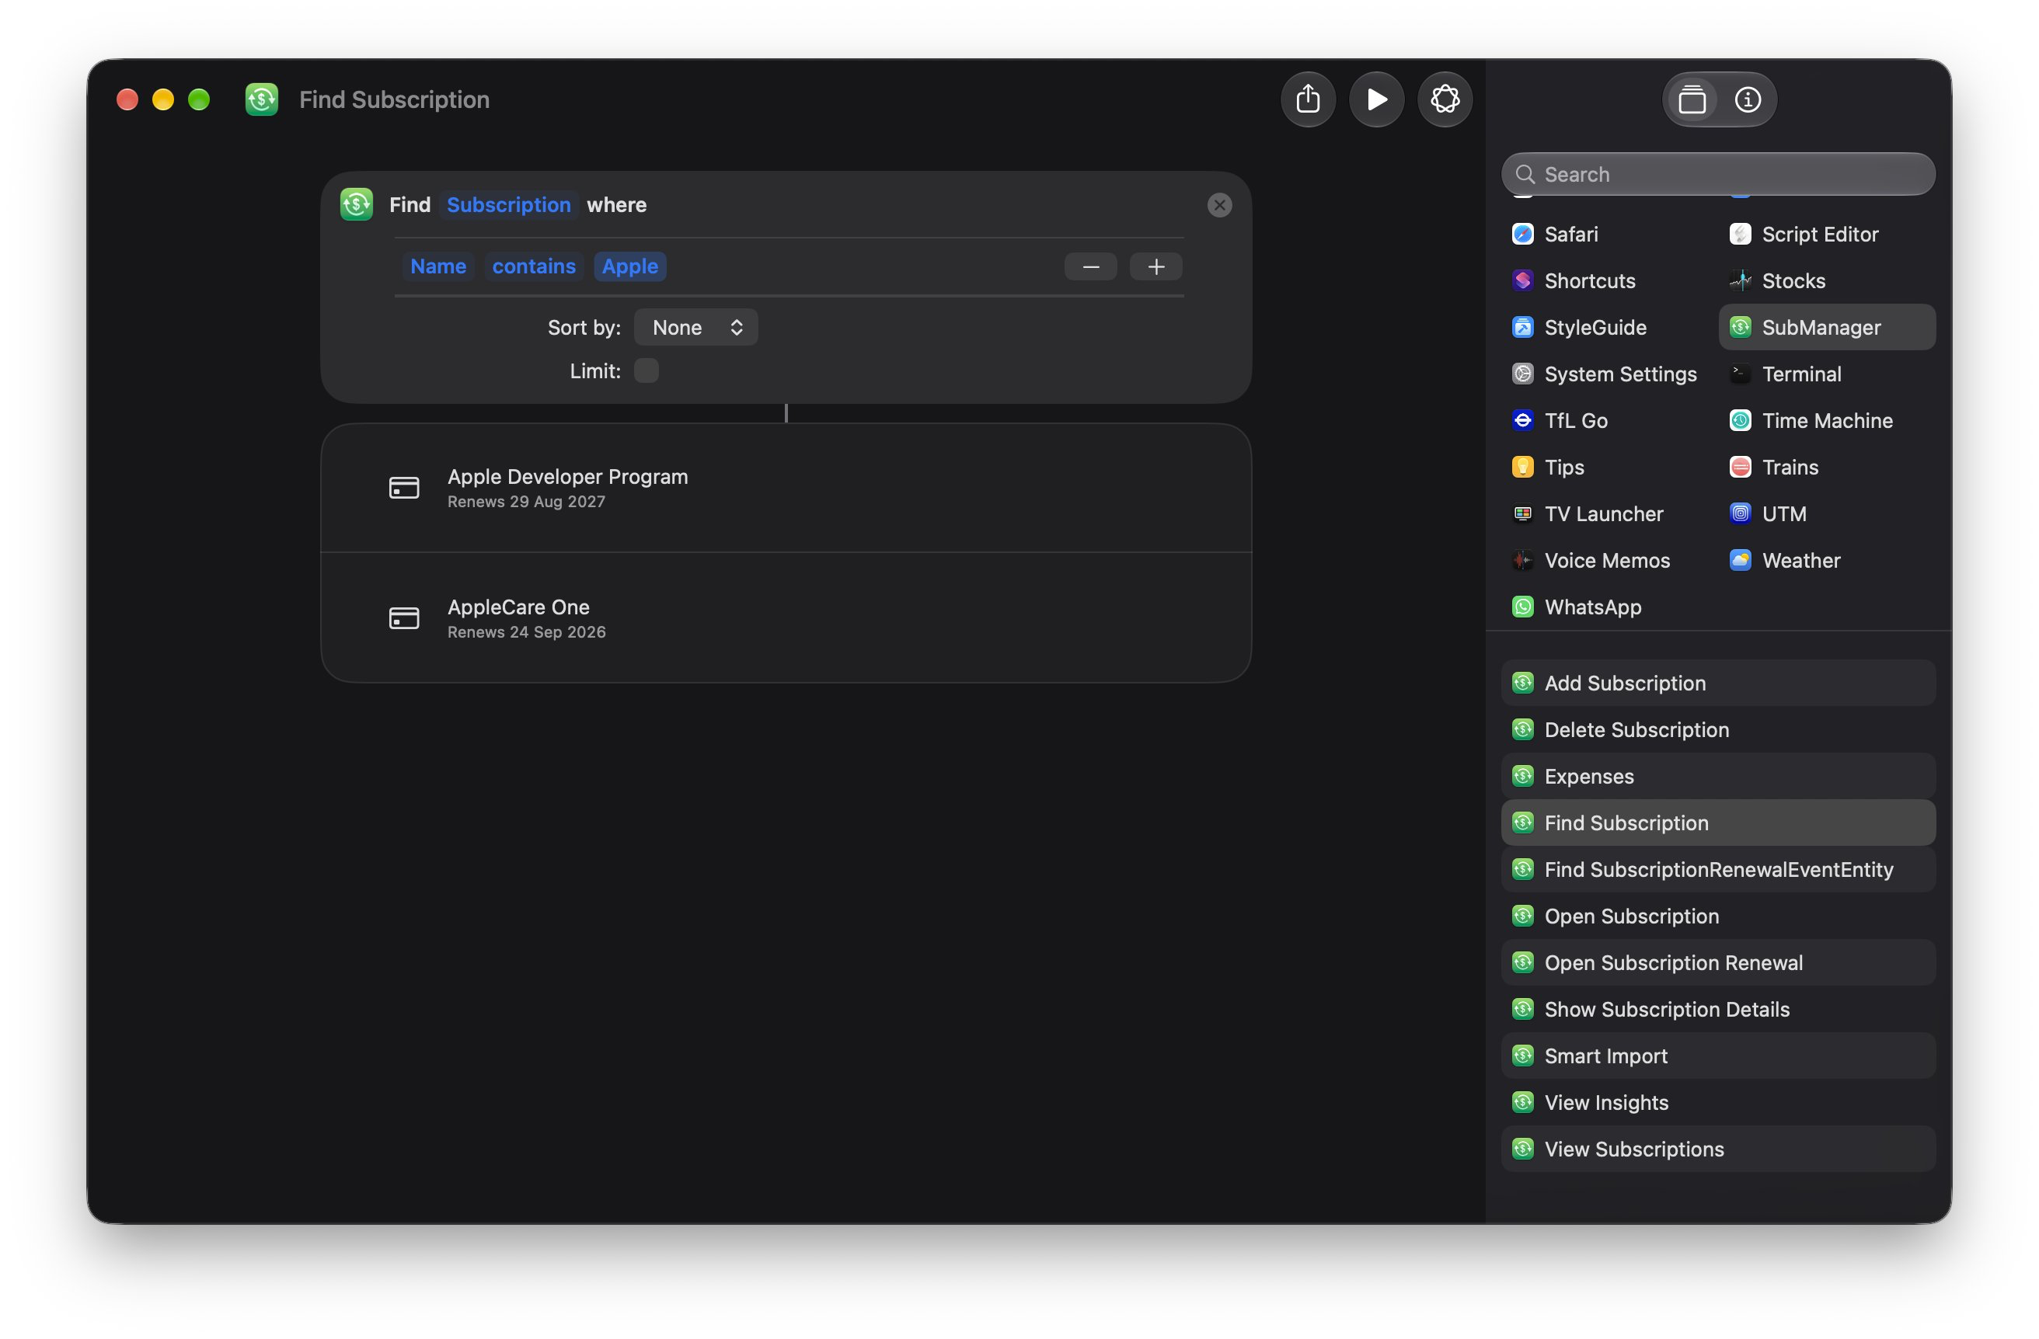The width and height of the screenshot is (2039, 1339).
Task: Select the AppleCare One result row
Action: (x=786, y=618)
